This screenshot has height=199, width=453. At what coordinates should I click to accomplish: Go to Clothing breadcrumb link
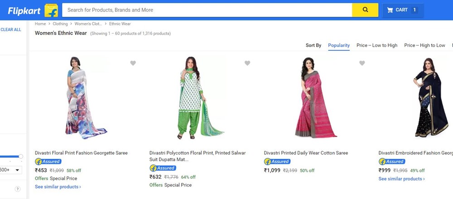pos(60,24)
